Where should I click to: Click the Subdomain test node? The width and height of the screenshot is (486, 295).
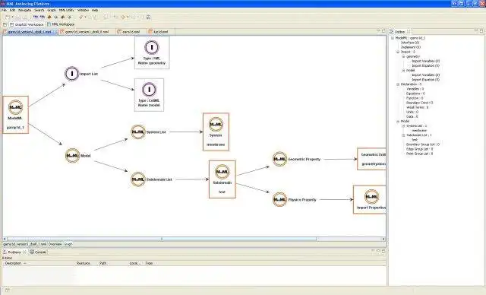pos(222,179)
